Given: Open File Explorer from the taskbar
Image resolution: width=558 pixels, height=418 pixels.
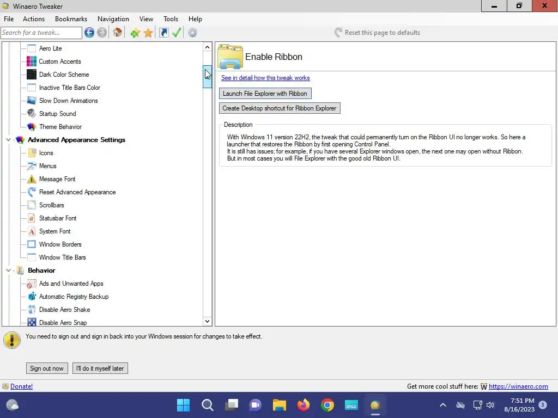Looking at the screenshot, I should pos(280,405).
